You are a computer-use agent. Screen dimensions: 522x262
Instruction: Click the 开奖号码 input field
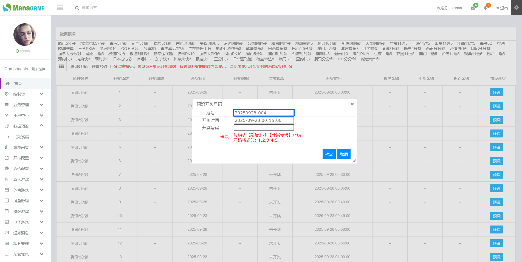(x=264, y=128)
